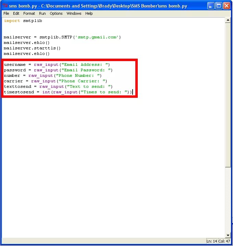Click the Ln: 14 status indicator

coord(212,241)
